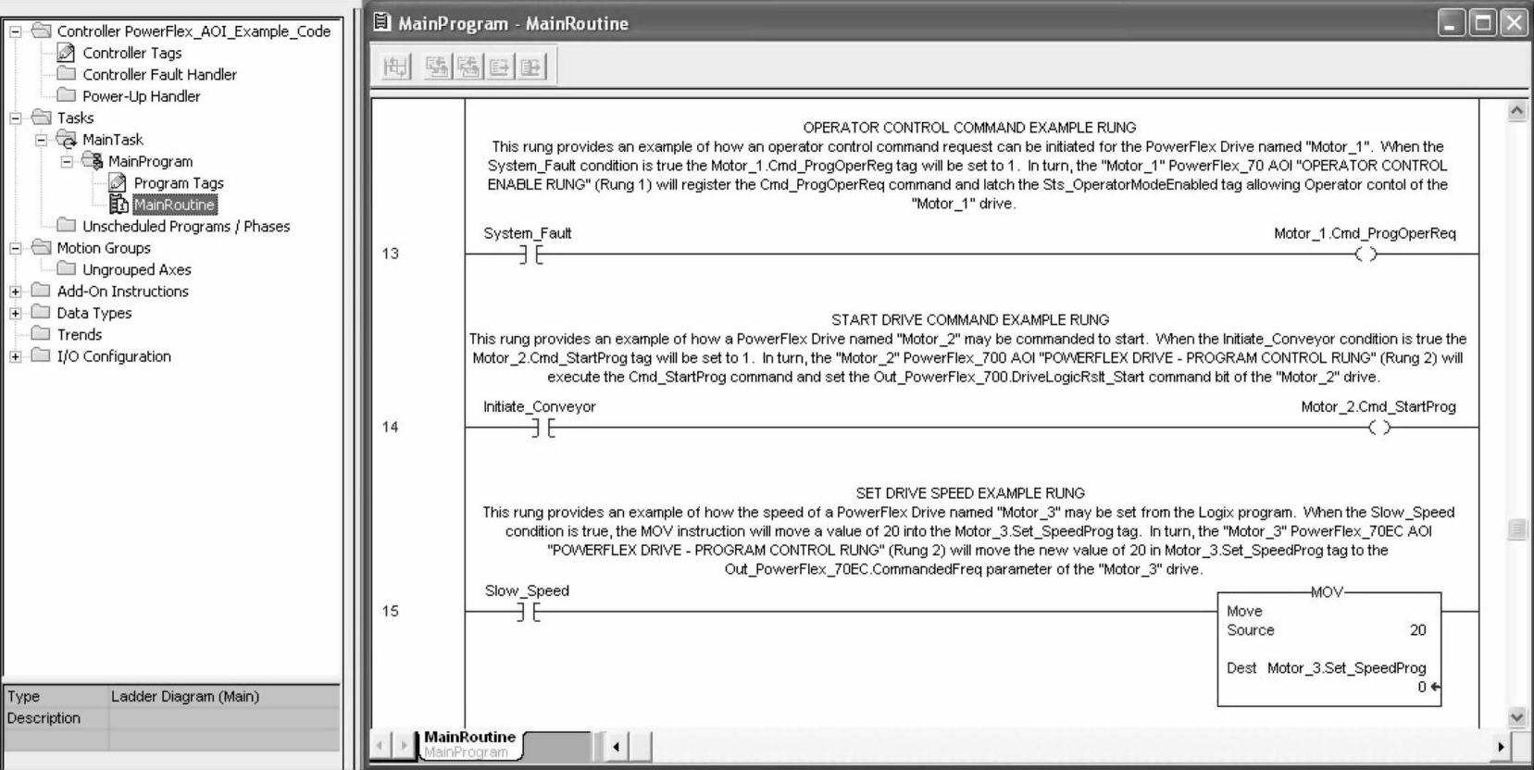Click the previous tab arrow beside MainRoutine tab
The height and width of the screenshot is (770, 1534).
[x=380, y=745]
